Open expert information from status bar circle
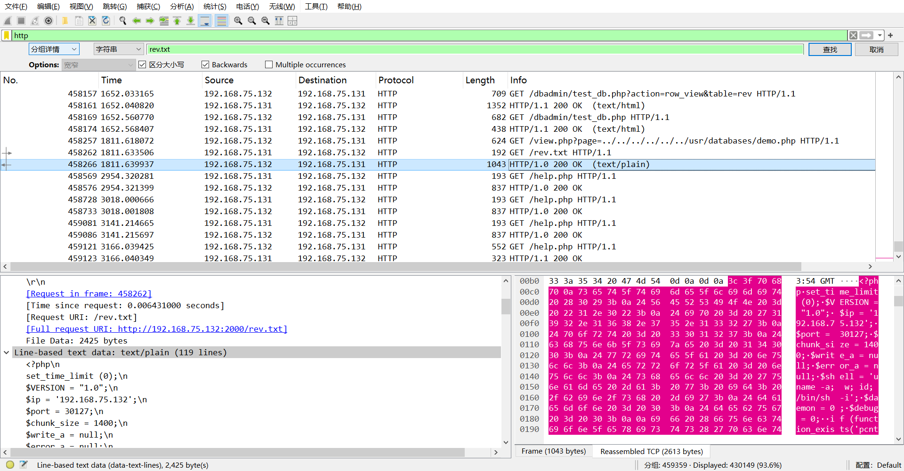 pyautogui.click(x=10, y=465)
